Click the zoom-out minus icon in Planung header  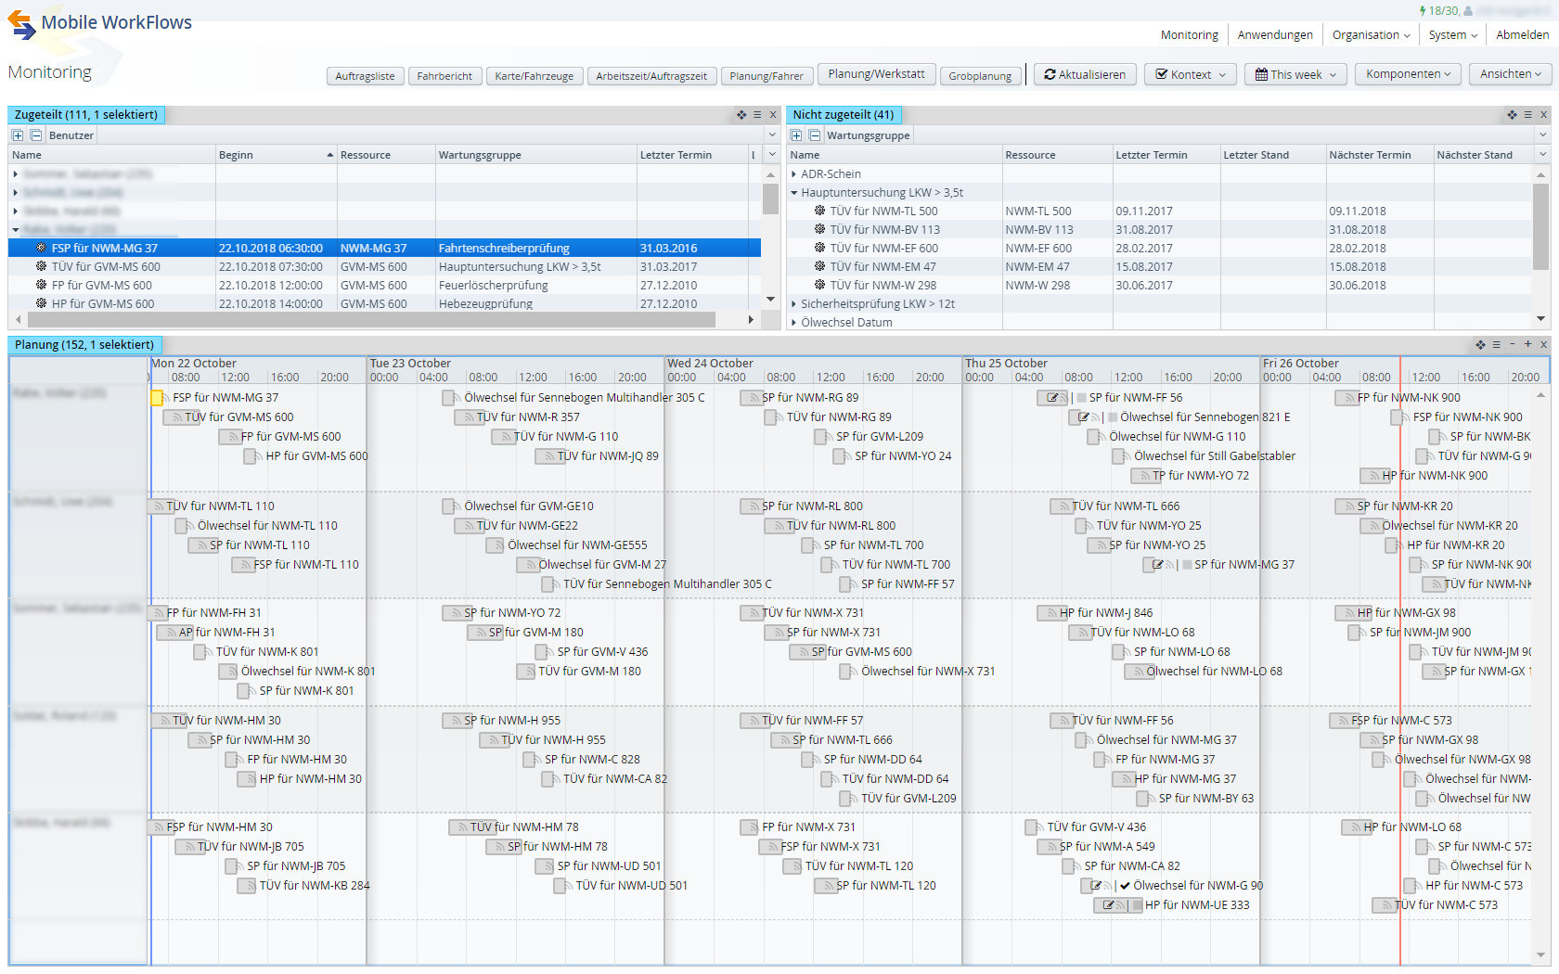[x=1512, y=344]
